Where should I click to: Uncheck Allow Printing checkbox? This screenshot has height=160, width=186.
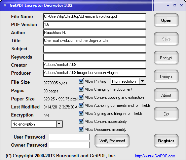pyautogui.click(x=81, y=81)
